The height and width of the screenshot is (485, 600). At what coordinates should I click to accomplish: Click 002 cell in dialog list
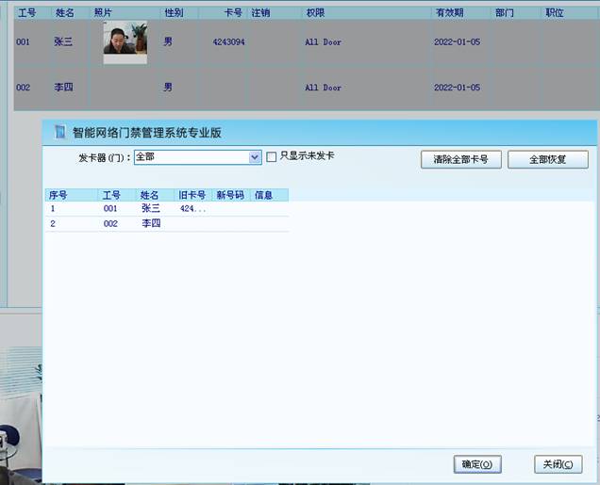(110, 224)
